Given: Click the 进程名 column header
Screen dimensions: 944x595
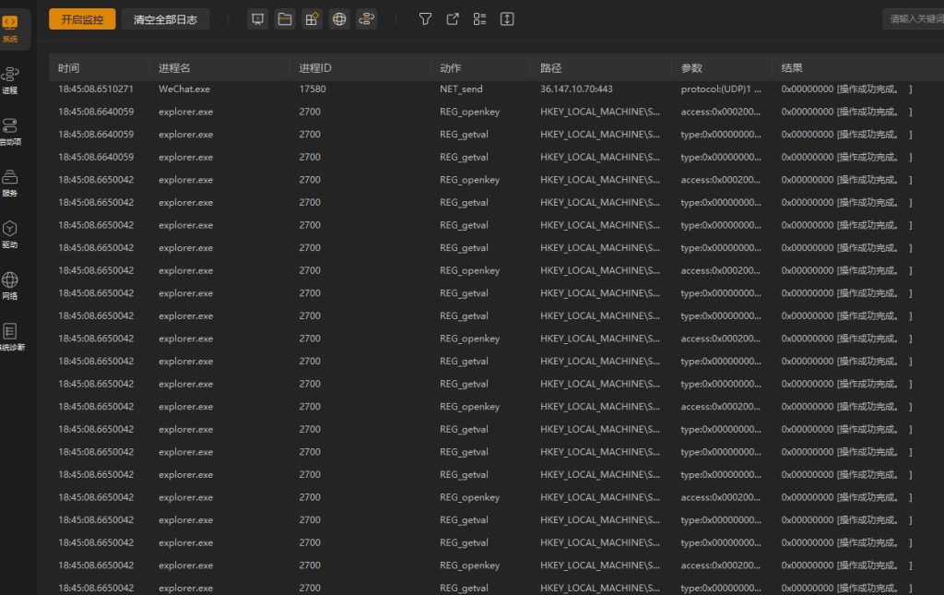Looking at the screenshot, I should (x=174, y=68).
